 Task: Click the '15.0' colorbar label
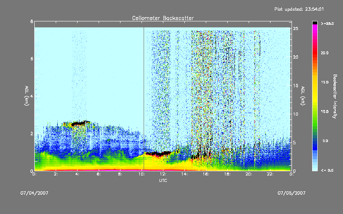click(x=325, y=82)
